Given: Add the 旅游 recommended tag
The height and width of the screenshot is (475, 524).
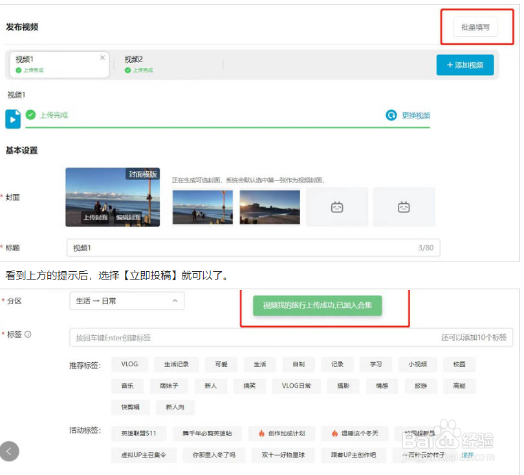Looking at the screenshot, I should [420, 386].
